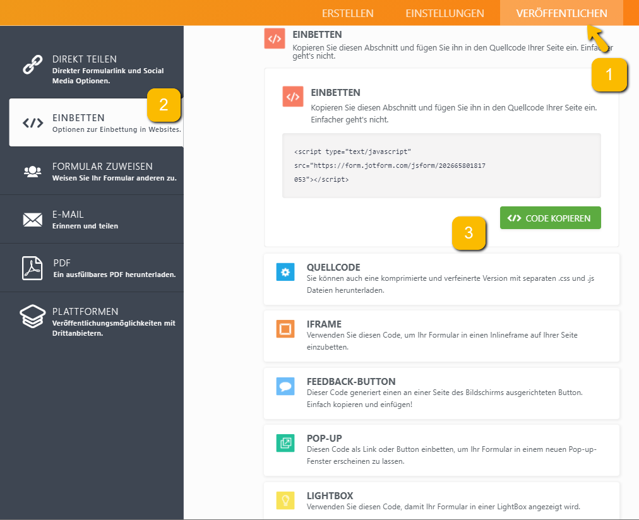This screenshot has height=520, width=639.
Task: Expand the POP-UP embed option
Action: tap(441, 450)
